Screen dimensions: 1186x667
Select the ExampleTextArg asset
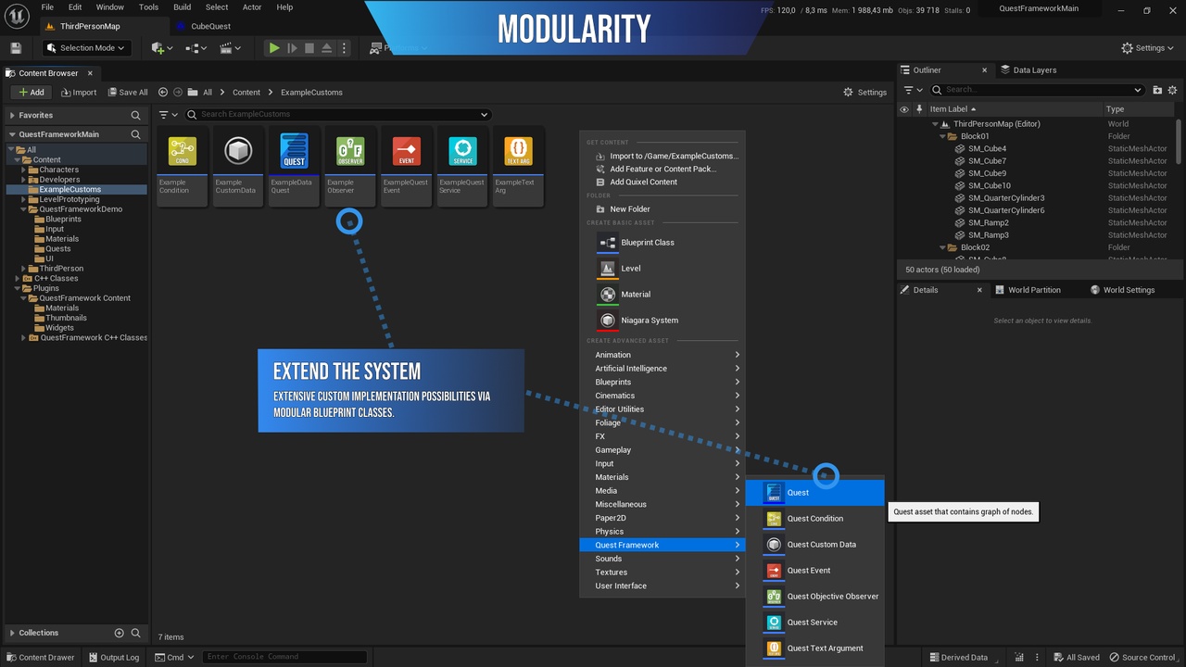[518, 166]
